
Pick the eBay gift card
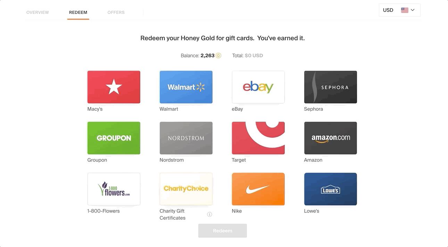tap(258, 87)
